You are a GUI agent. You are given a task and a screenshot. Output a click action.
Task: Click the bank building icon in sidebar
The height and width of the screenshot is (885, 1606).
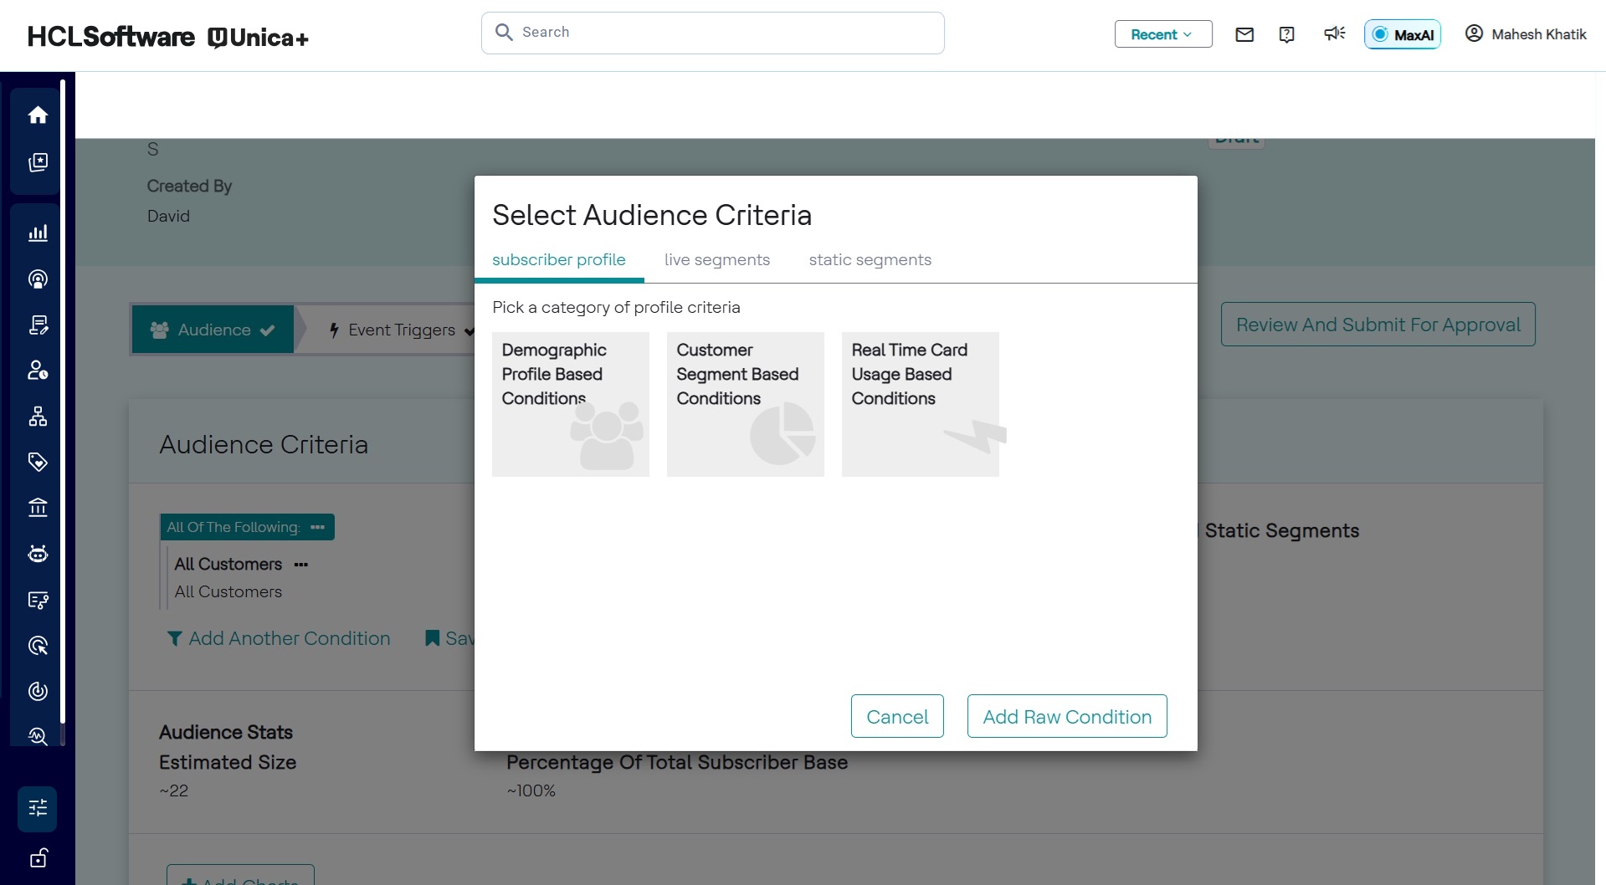coord(38,508)
